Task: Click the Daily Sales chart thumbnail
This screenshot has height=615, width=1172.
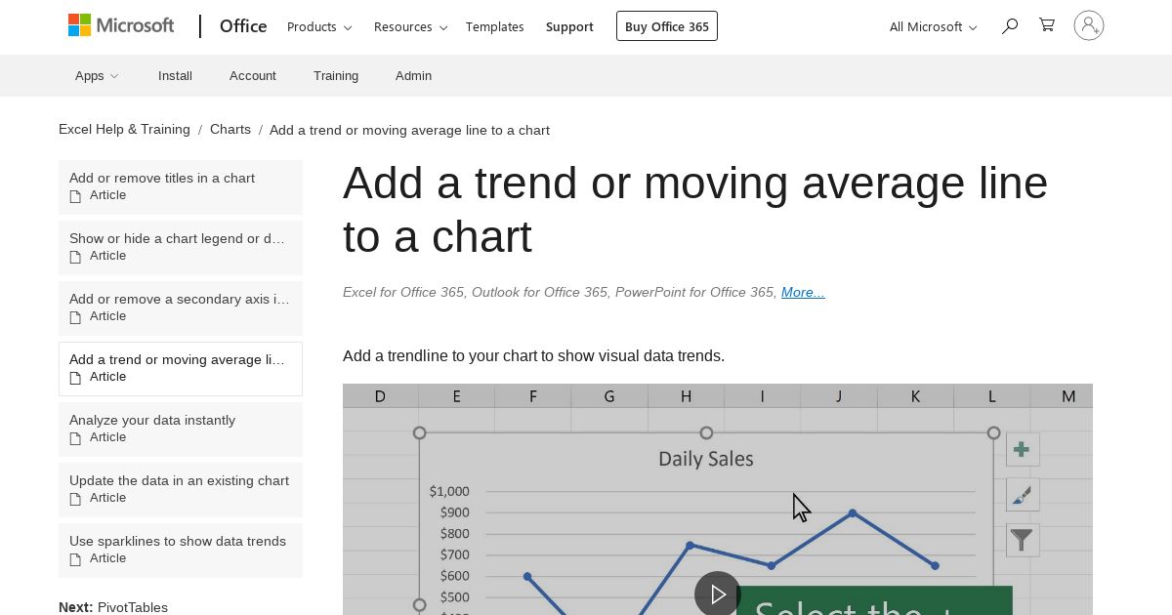Action: (718, 500)
